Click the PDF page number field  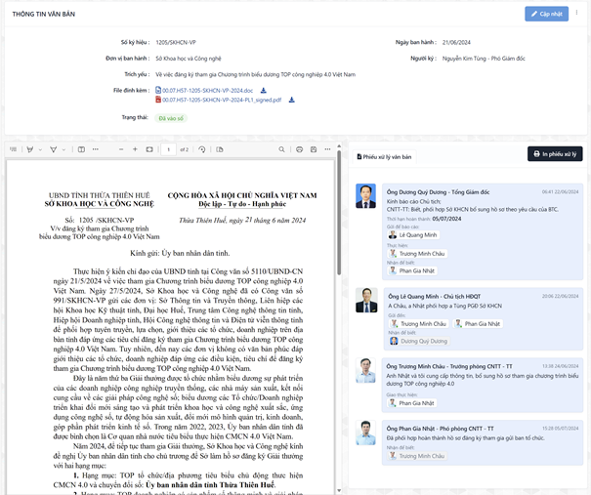(170, 149)
